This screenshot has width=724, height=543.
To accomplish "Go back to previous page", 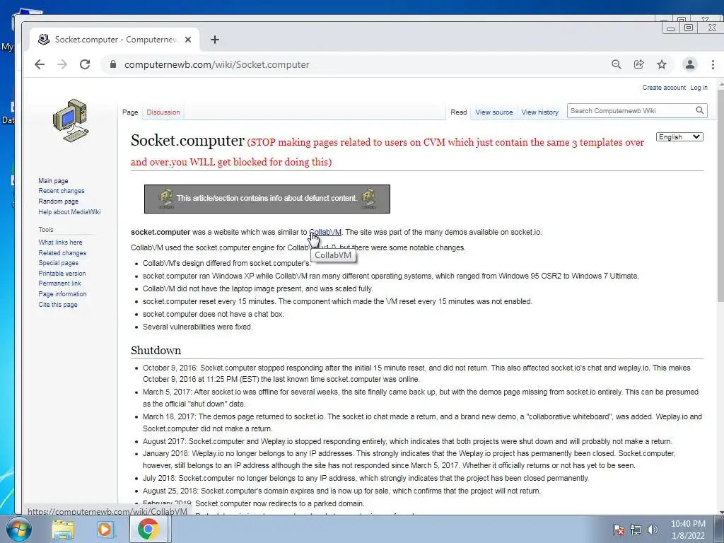I will pyautogui.click(x=40, y=64).
